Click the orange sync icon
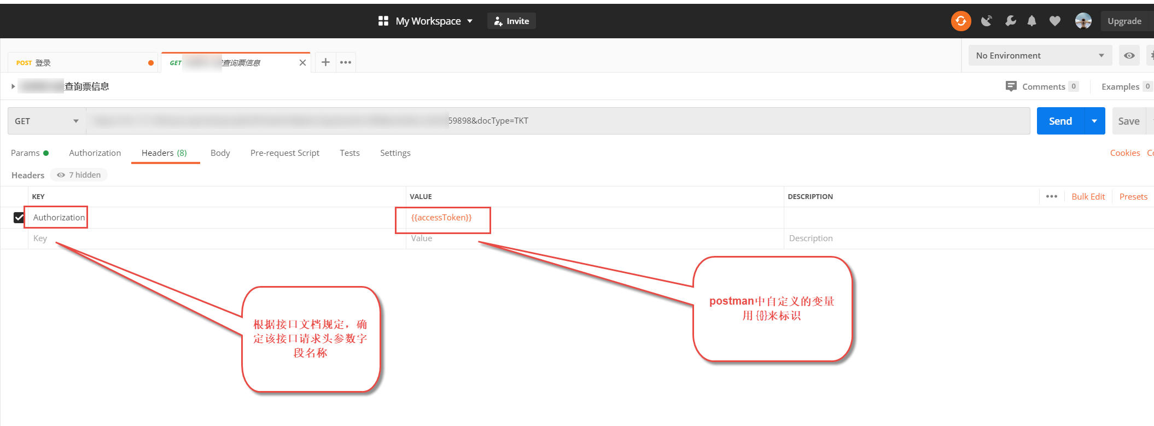Image resolution: width=1154 pixels, height=426 pixels. click(x=960, y=21)
